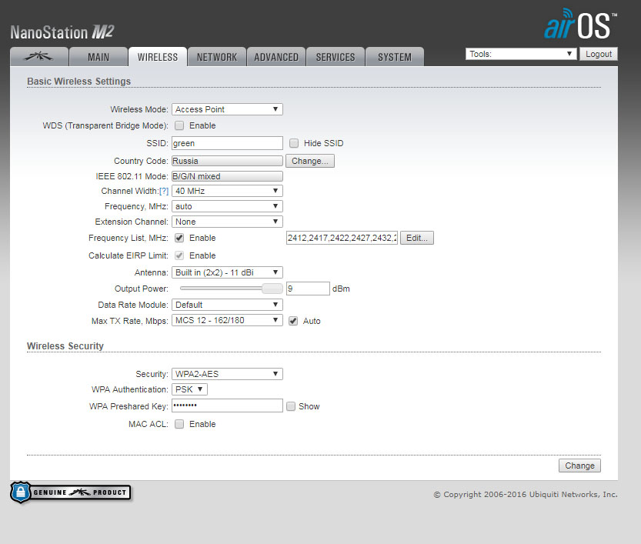Click the Basic Wireless Settings heading
The image size is (641, 544).
(x=79, y=82)
